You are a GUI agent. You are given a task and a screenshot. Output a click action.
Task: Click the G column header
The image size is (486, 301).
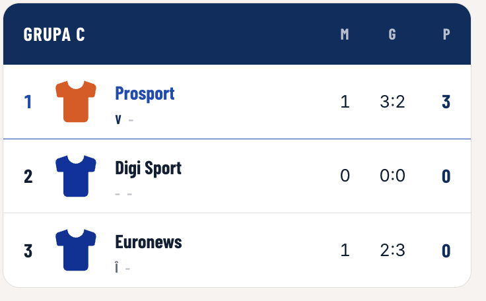point(392,34)
